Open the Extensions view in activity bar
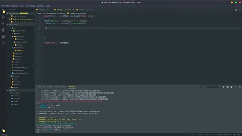Screen dimensions: 242x136 [3, 36]
